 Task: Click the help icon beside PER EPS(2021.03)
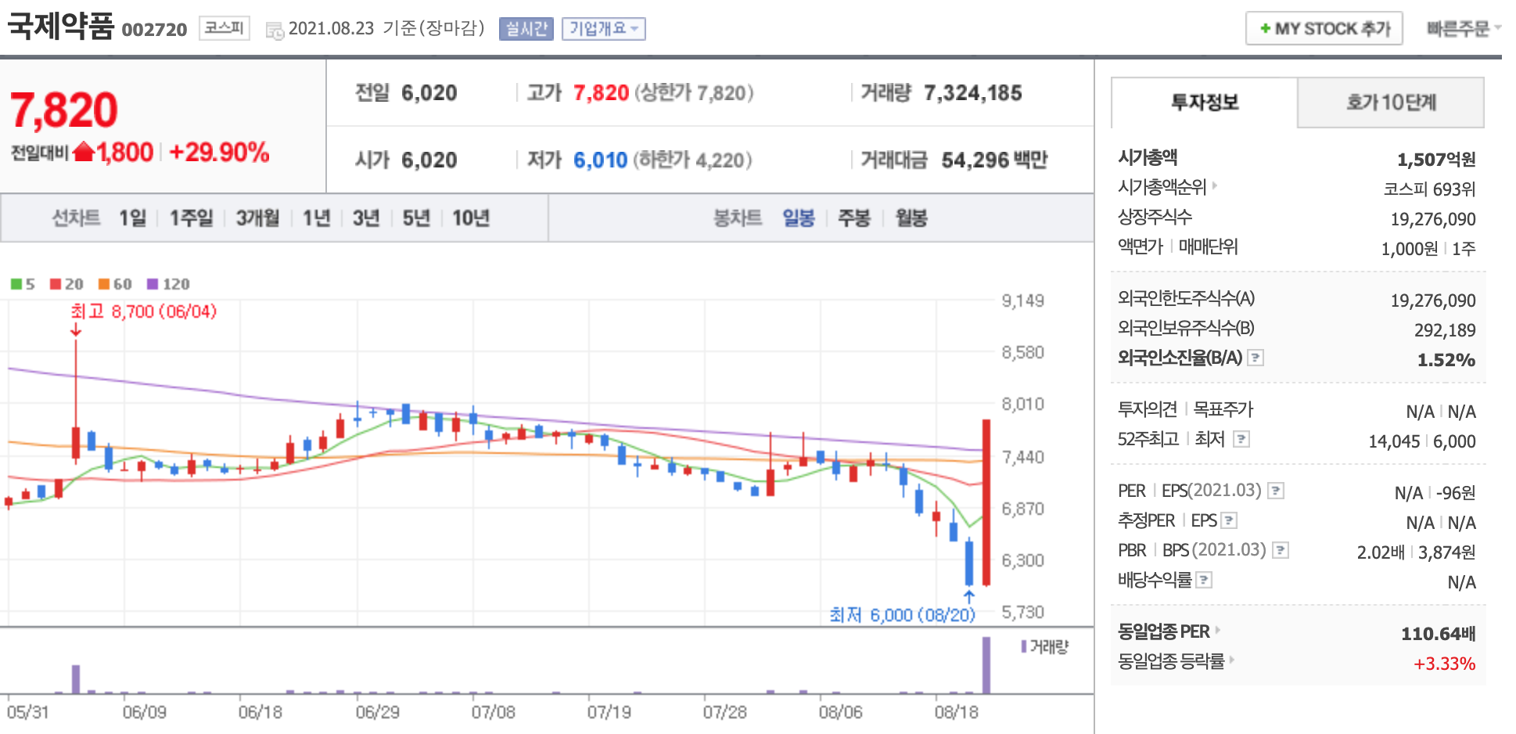pyautogui.click(x=1276, y=491)
